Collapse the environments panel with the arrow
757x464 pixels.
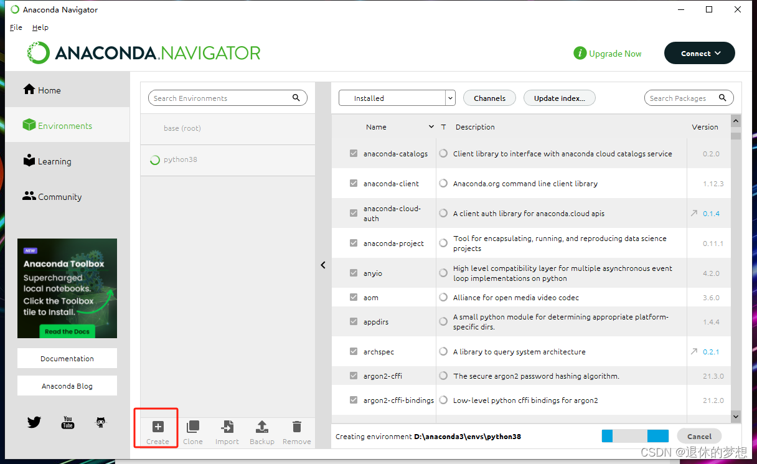point(323,265)
